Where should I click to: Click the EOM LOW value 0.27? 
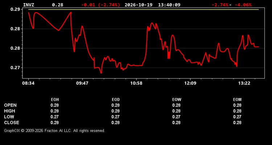237,117
